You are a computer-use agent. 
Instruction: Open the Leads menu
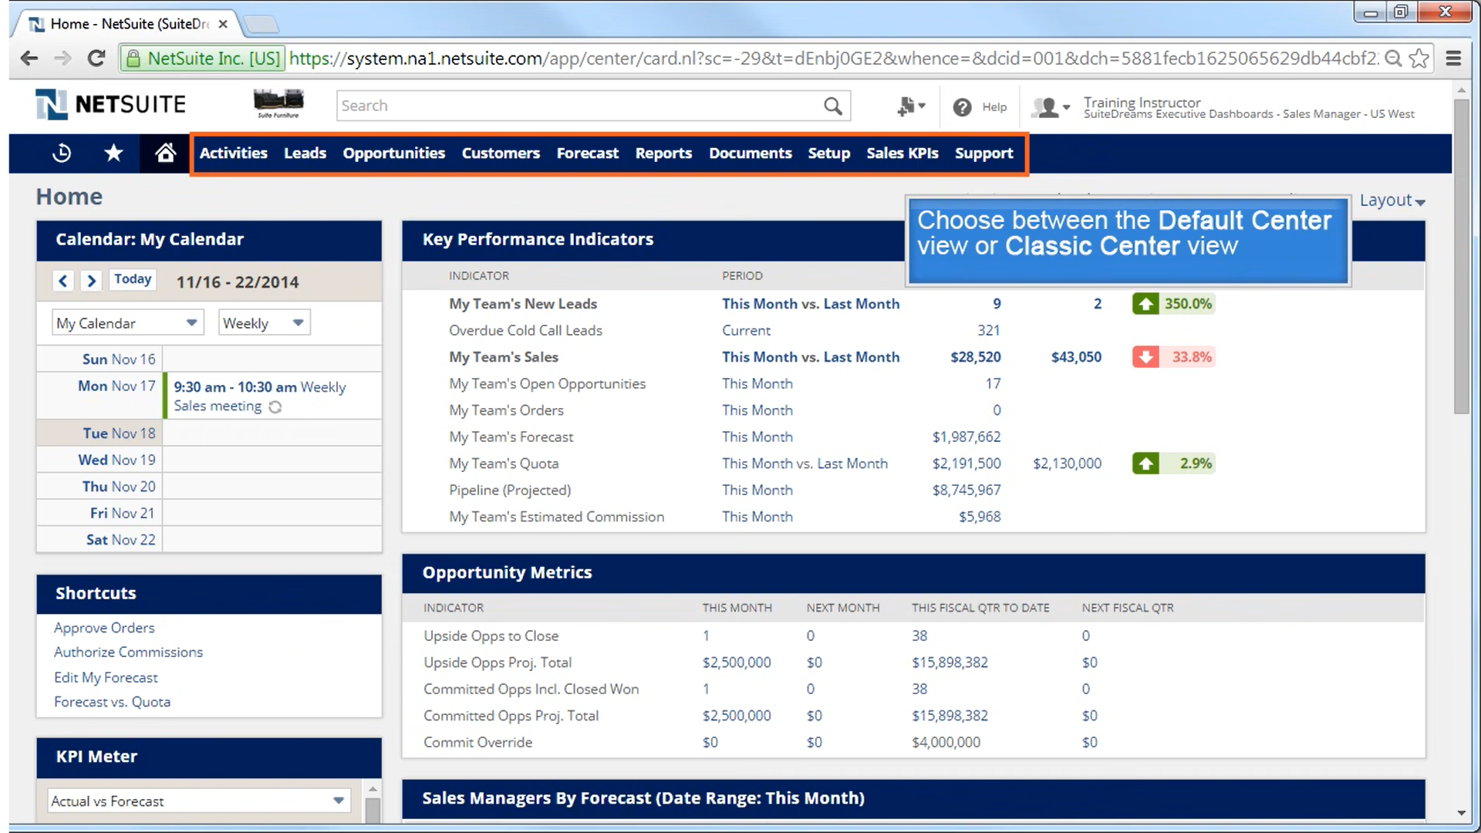(305, 153)
